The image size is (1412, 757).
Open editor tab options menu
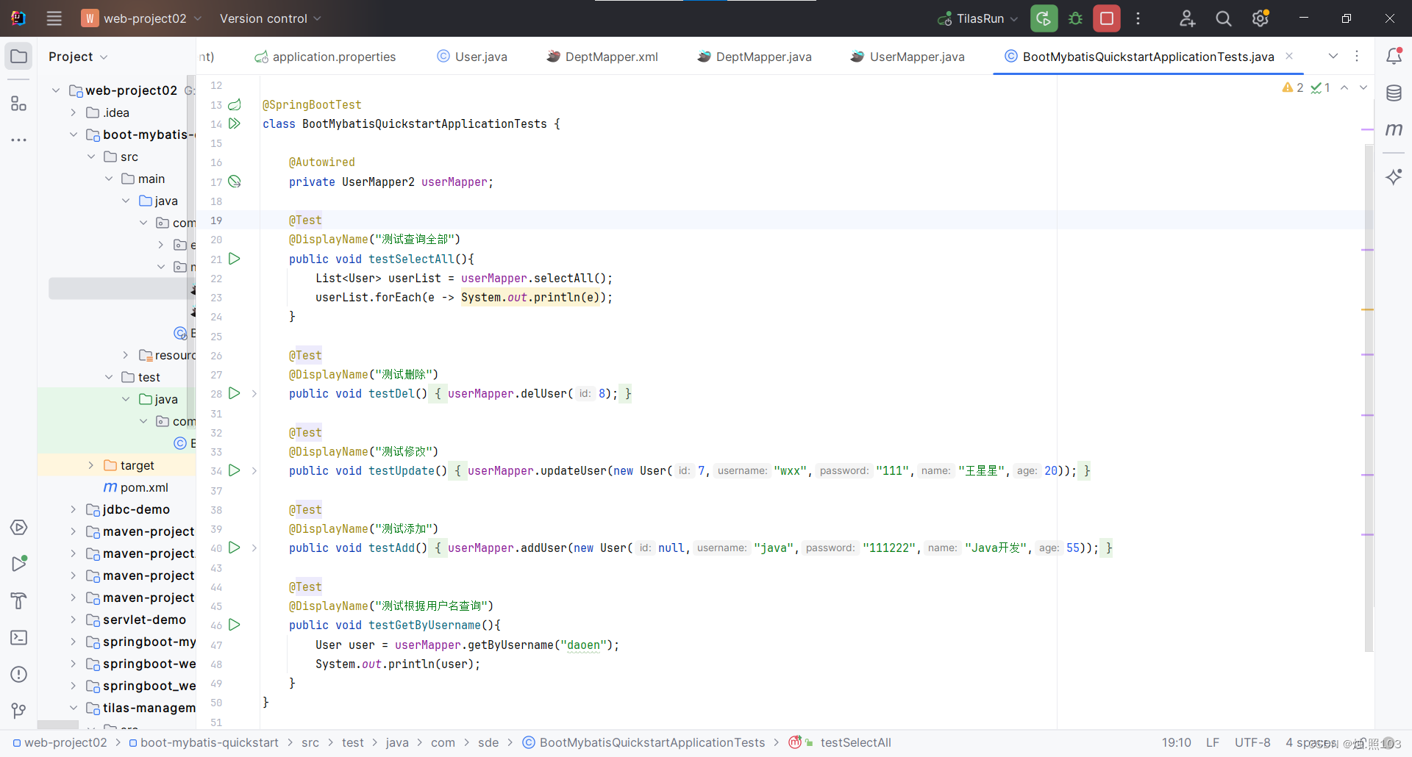(1357, 56)
